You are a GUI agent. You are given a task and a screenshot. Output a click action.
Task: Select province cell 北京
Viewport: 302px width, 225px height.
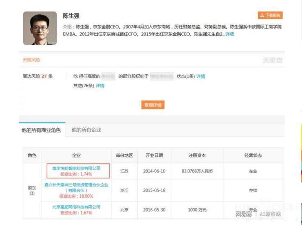124,210
